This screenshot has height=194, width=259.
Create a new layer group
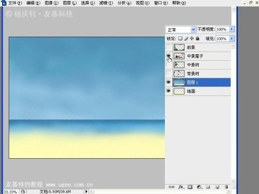pos(208,187)
